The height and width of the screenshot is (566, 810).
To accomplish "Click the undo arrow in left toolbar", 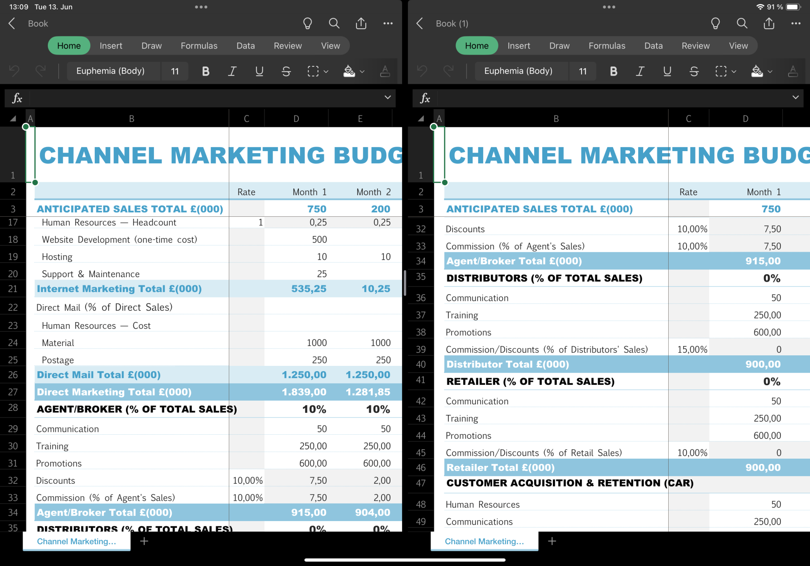I will [x=14, y=71].
